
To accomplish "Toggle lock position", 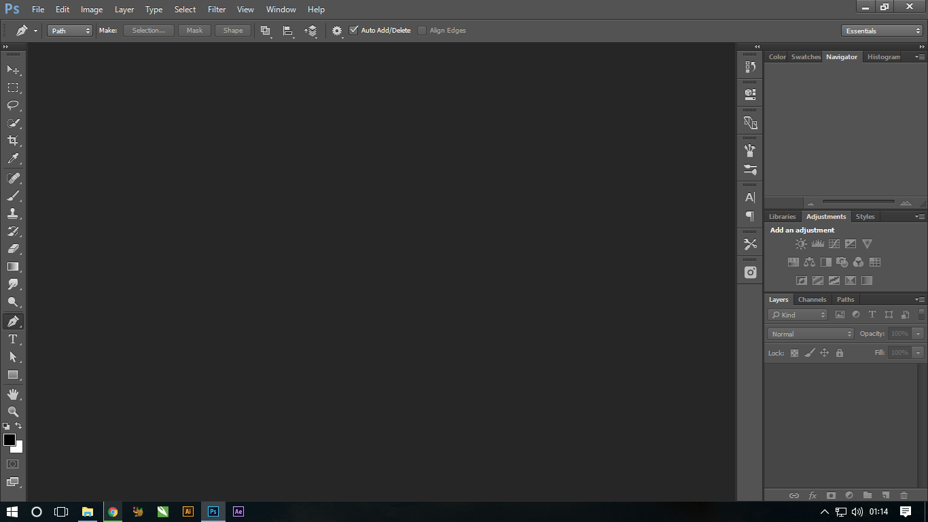I will tap(825, 353).
